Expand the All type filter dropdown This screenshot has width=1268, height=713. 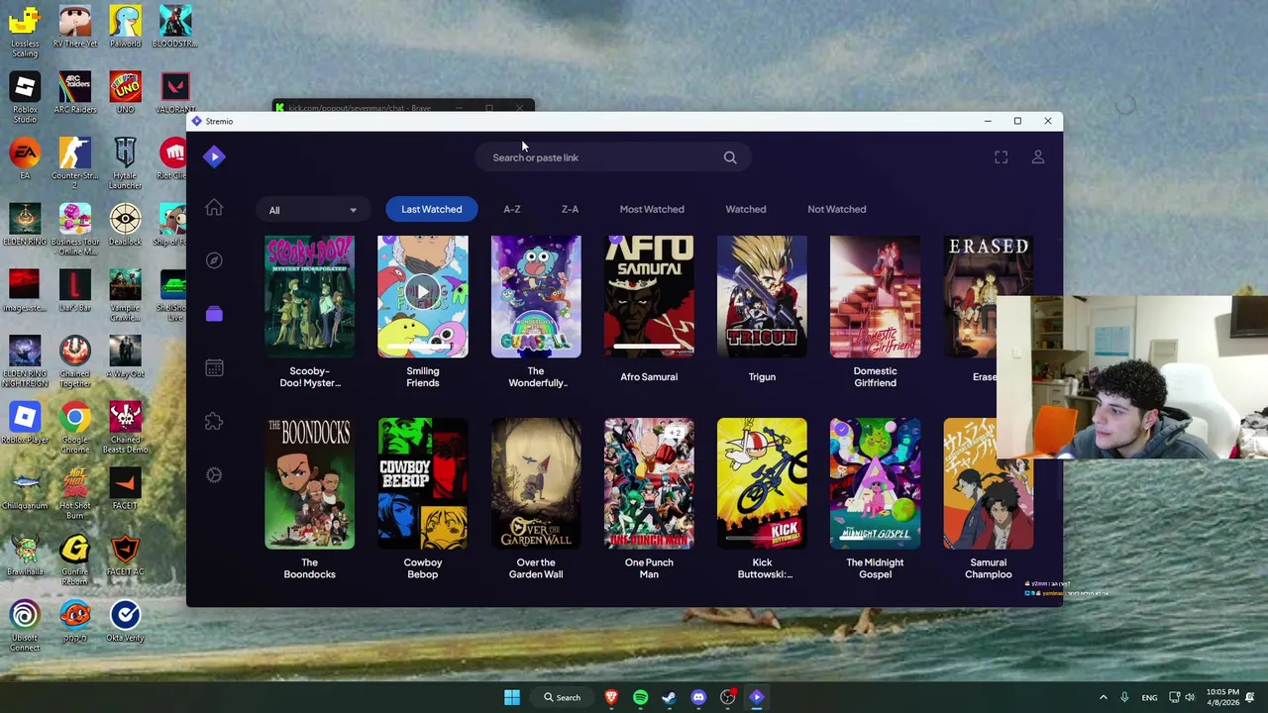coord(312,210)
